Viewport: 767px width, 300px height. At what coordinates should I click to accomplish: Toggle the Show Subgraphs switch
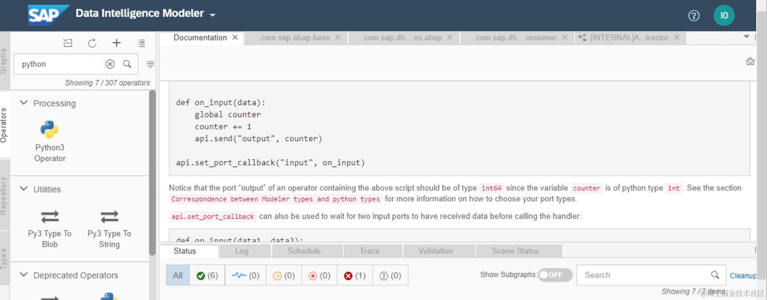tap(555, 275)
